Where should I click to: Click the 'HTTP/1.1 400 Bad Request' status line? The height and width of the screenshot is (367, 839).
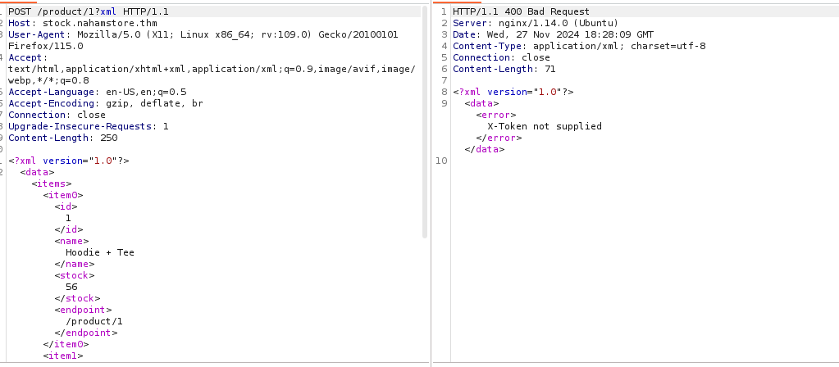point(521,11)
